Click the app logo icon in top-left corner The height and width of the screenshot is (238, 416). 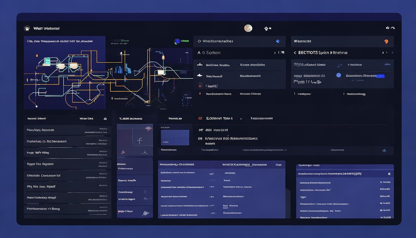coord(27,29)
